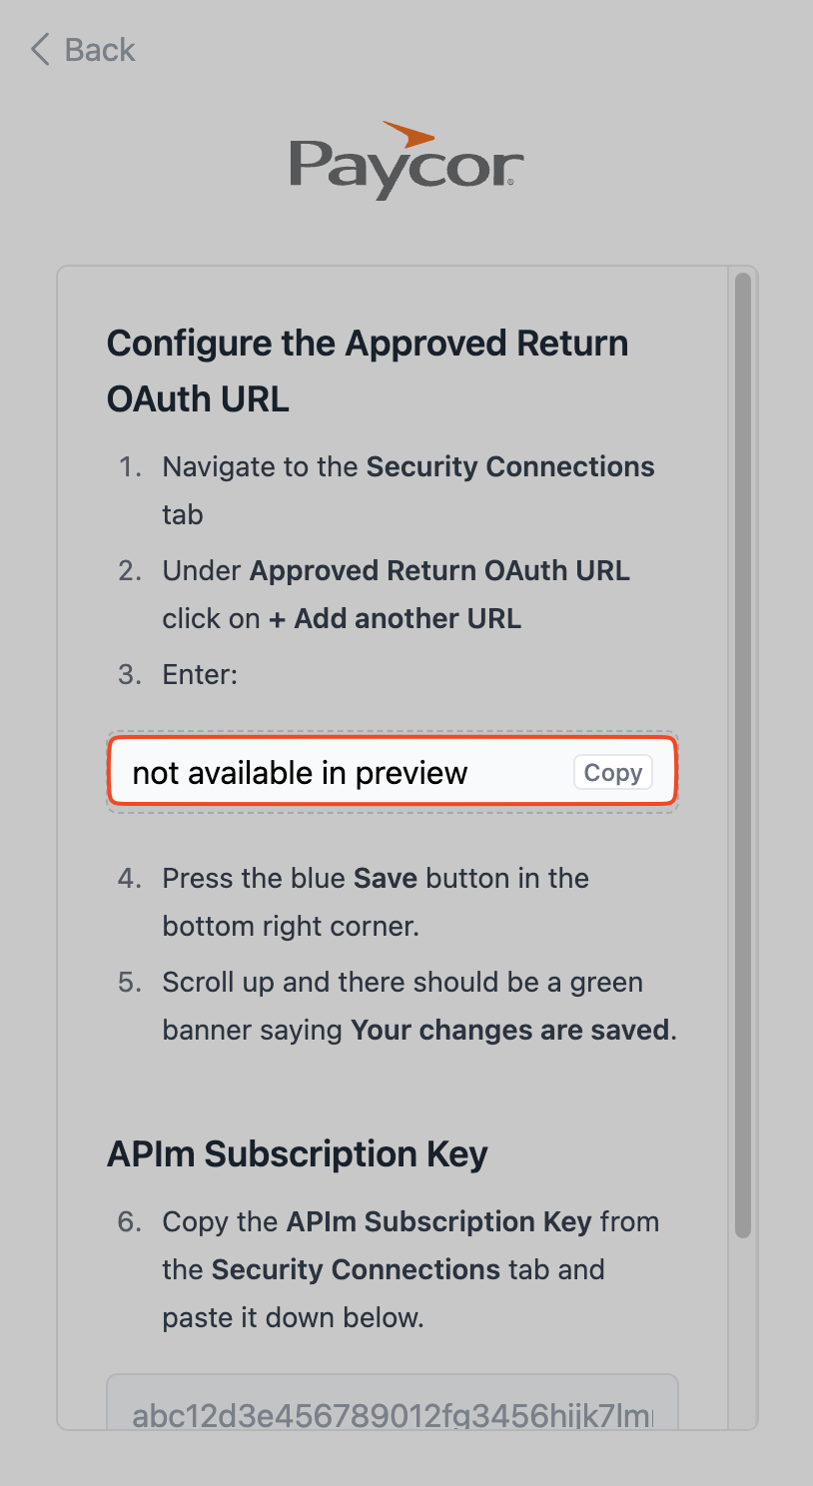Click bold 'Security Connections' in step 6
This screenshot has height=1486, width=813.
coord(356,1270)
